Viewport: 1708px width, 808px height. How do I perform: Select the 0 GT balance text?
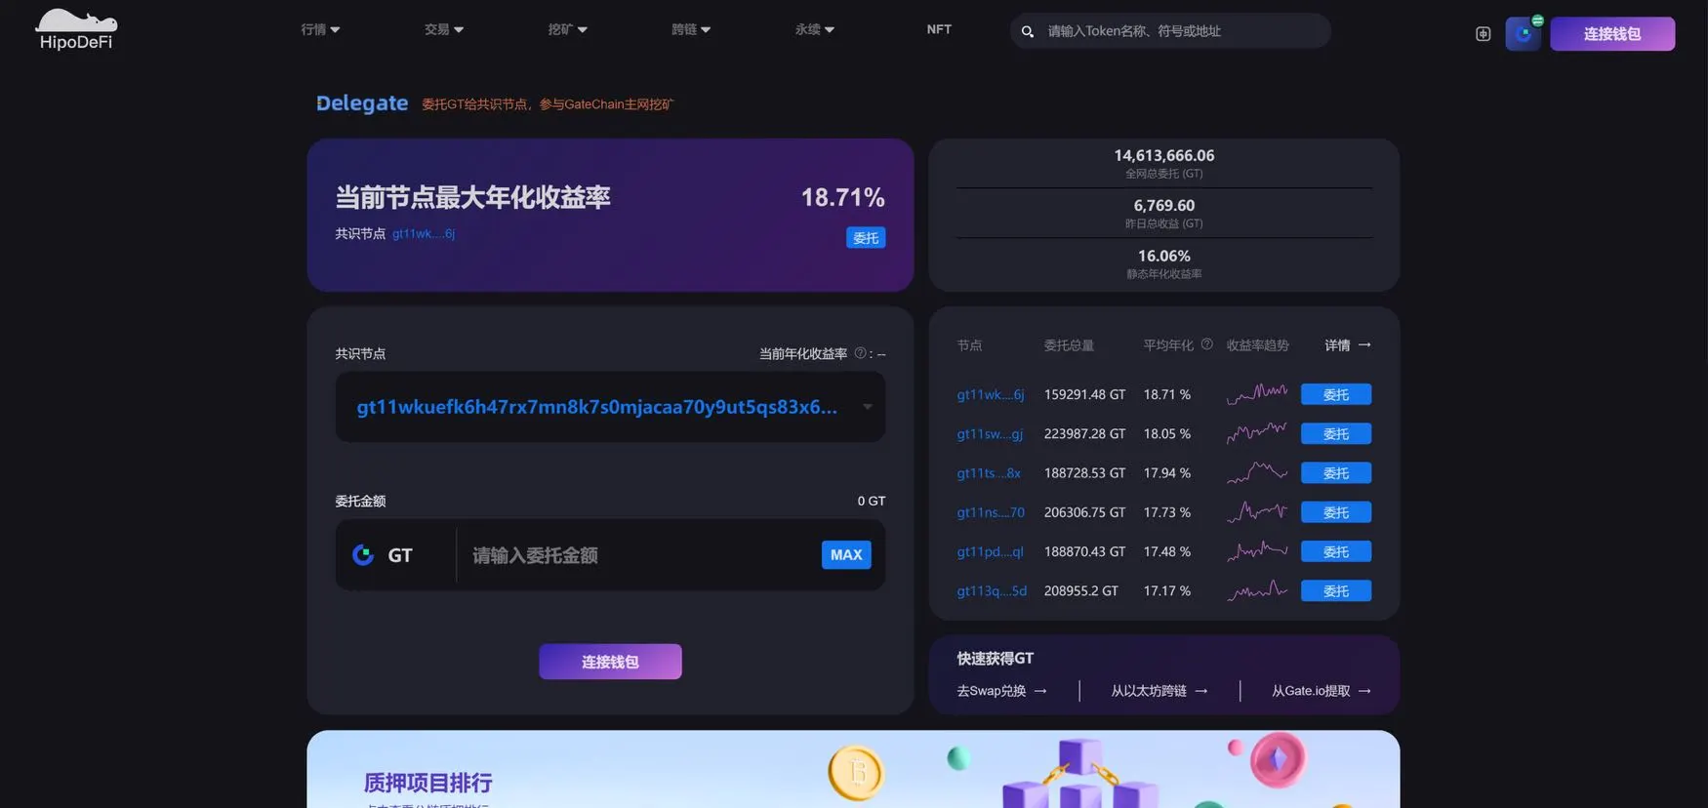pos(872,501)
